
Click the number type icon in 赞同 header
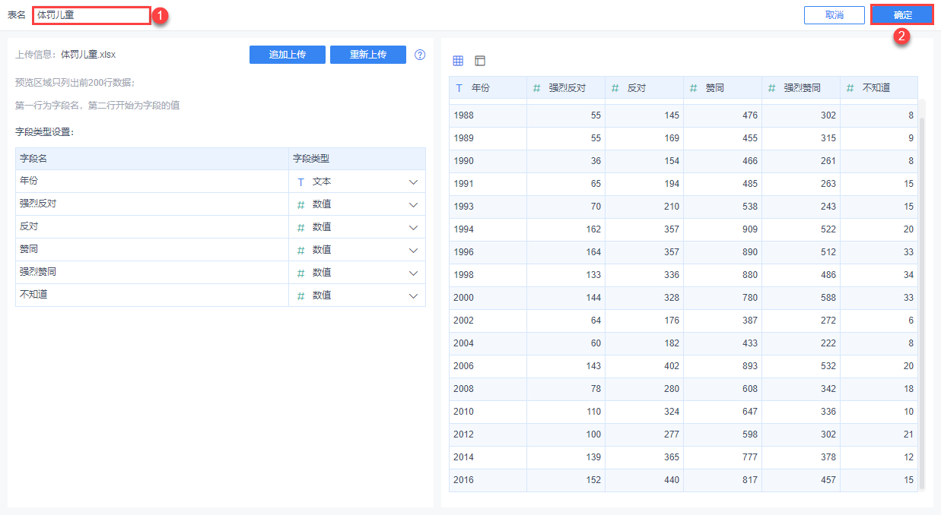pos(693,88)
